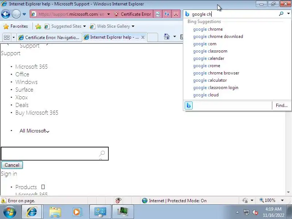Click the Forward navigation arrow
292x219 pixels.
pos(16,14)
